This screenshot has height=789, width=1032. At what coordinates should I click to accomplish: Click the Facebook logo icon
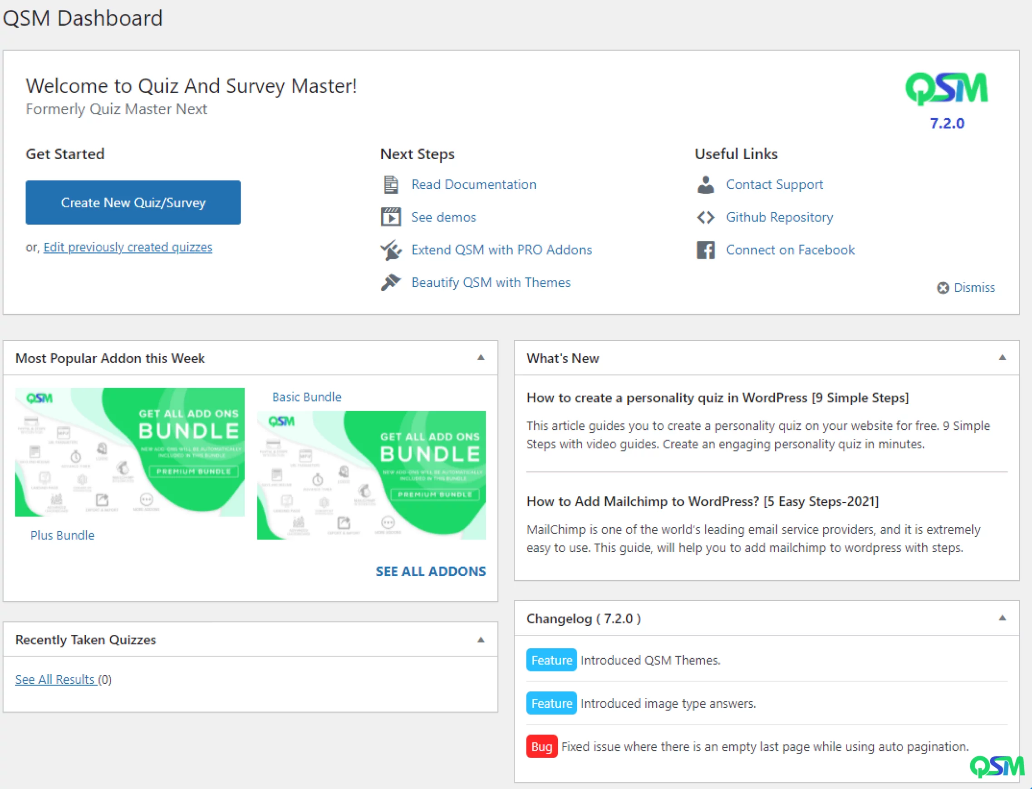coord(705,250)
